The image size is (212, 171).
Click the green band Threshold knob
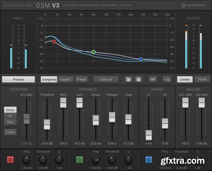pos(112,160)
